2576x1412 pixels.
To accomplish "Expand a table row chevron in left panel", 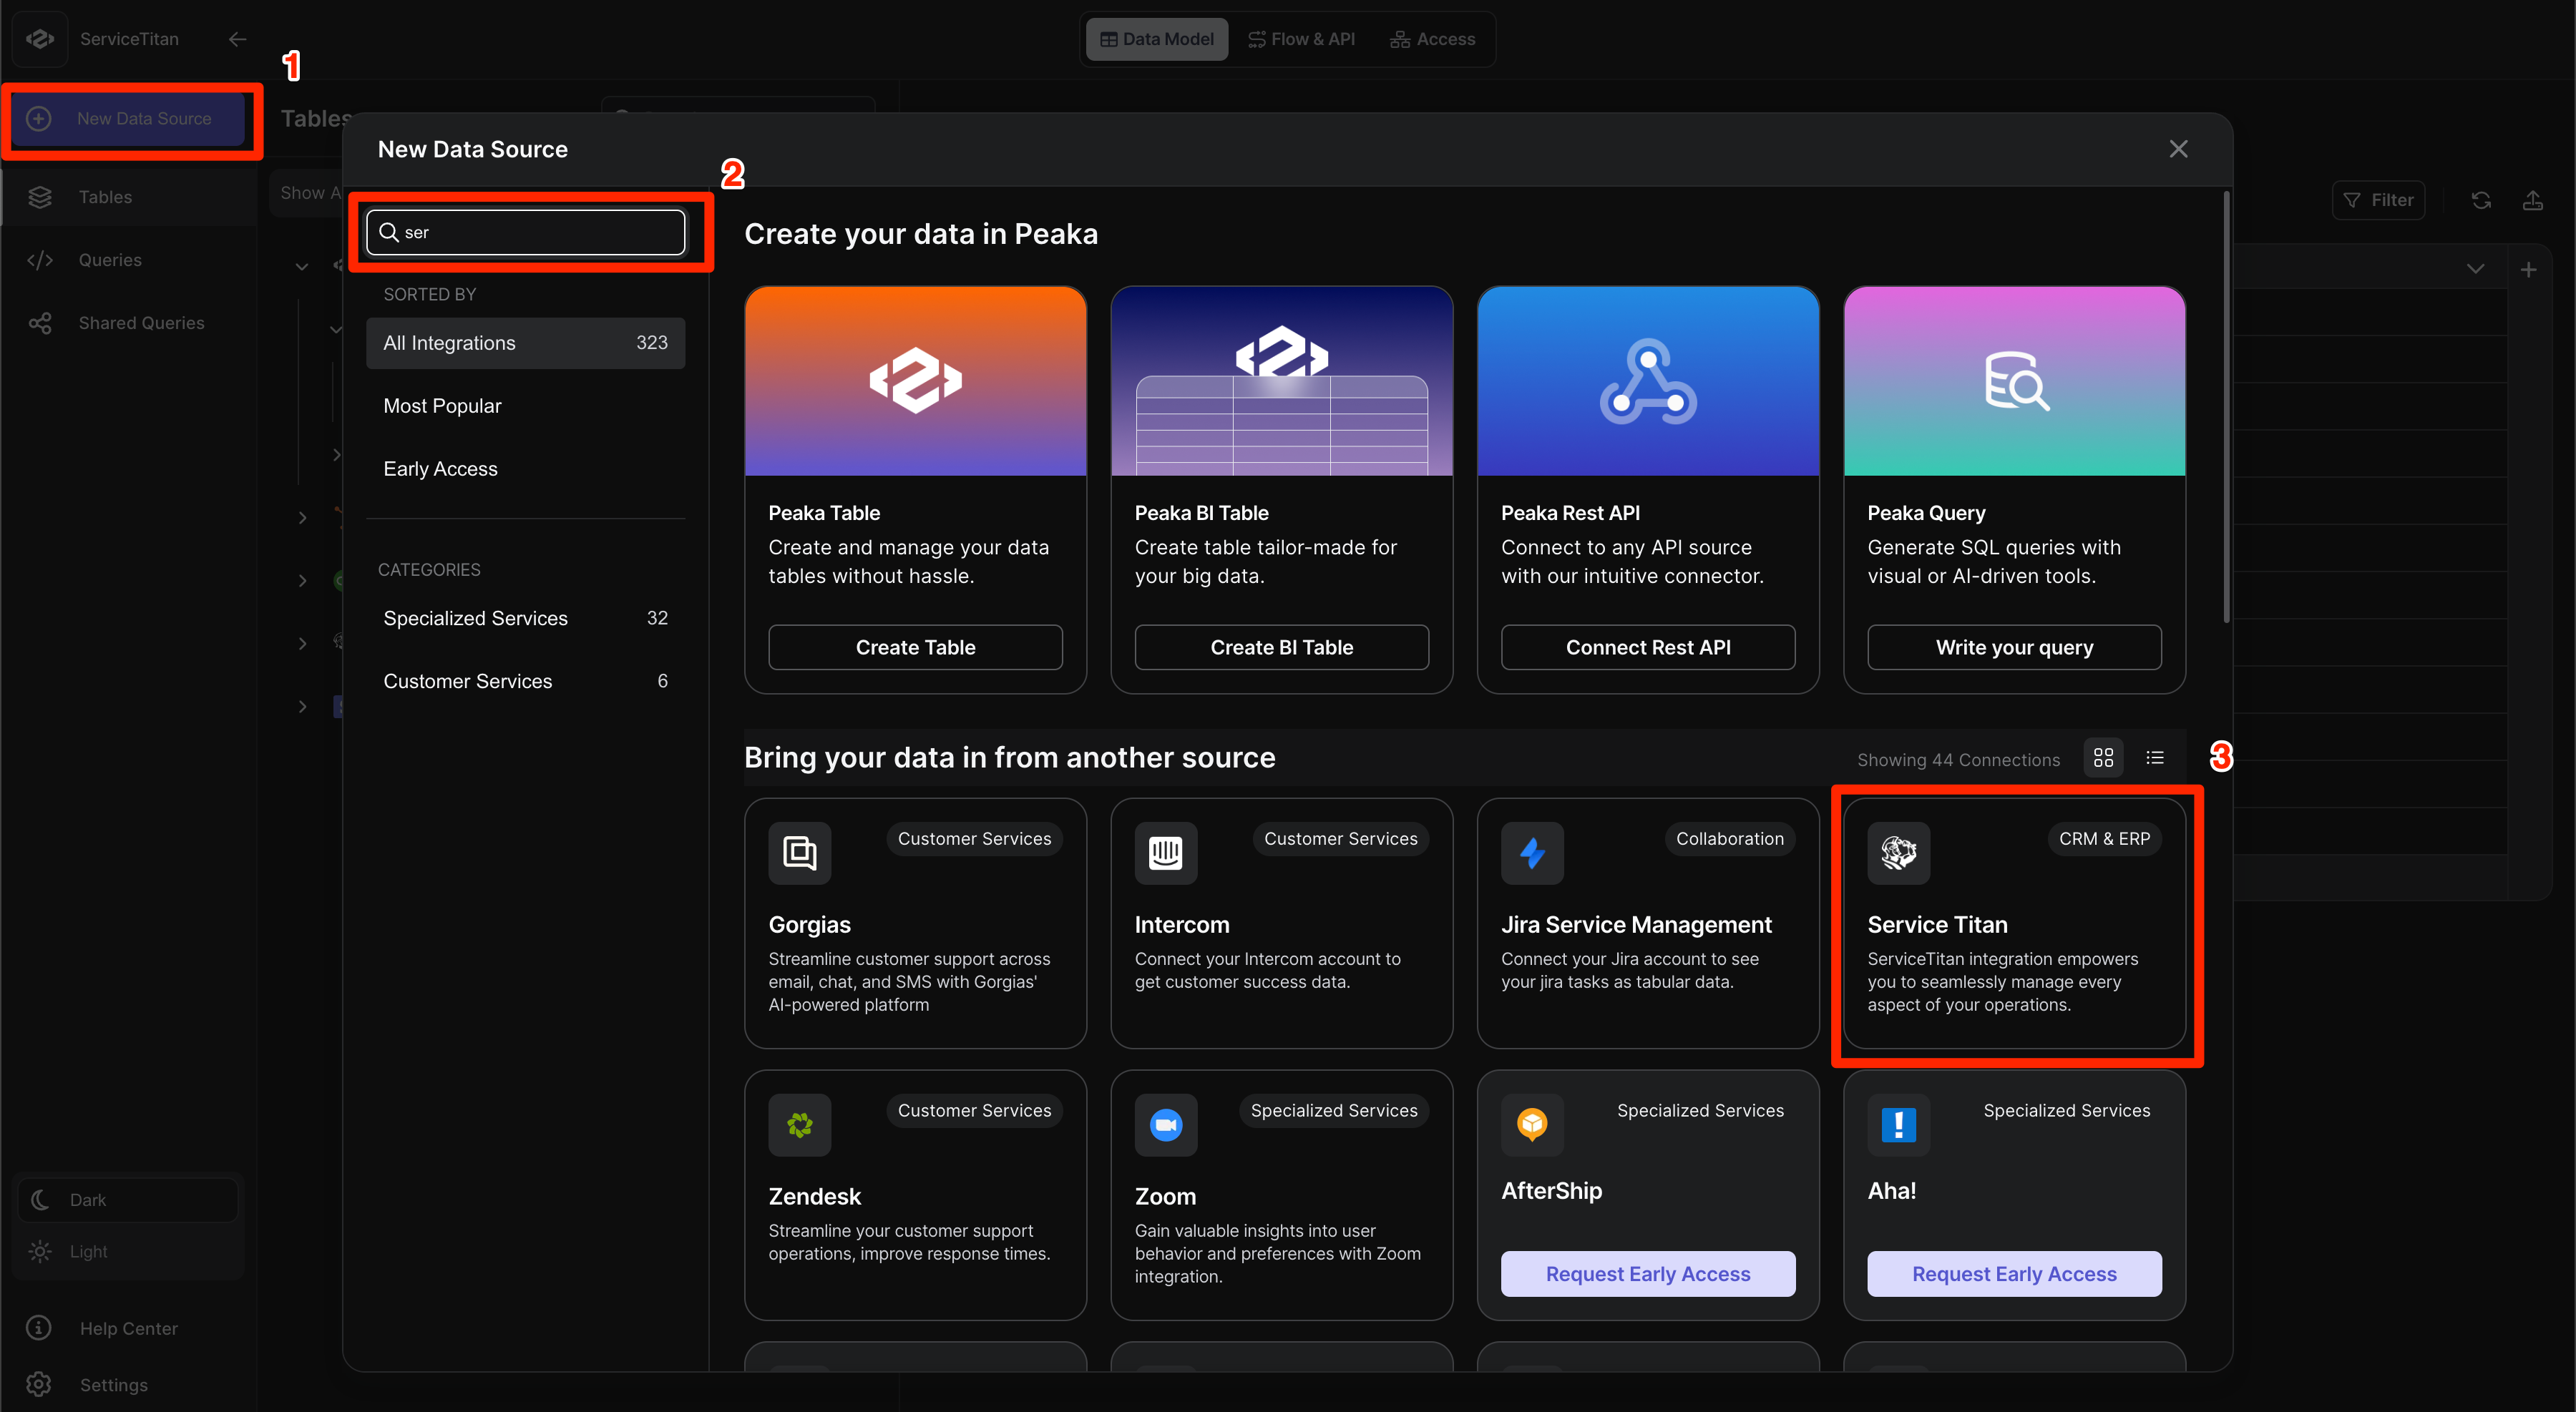I will pyautogui.click(x=302, y=516).
